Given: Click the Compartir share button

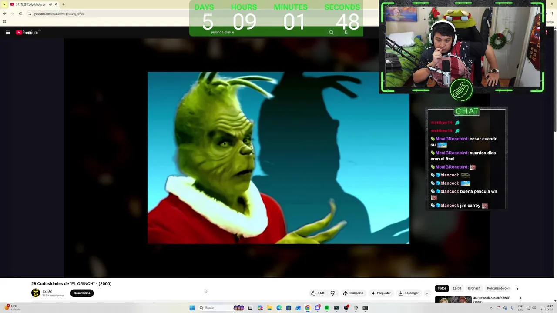Looking at the screenshot, I should pyautogui.click(x=353, y=293).
